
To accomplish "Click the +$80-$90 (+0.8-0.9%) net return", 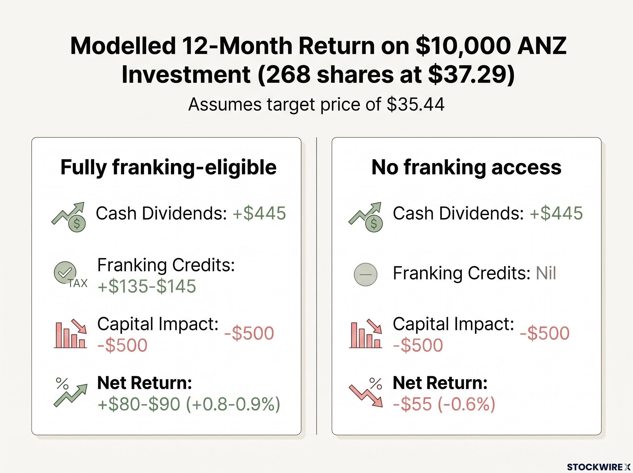I will [x=189, y=404].
